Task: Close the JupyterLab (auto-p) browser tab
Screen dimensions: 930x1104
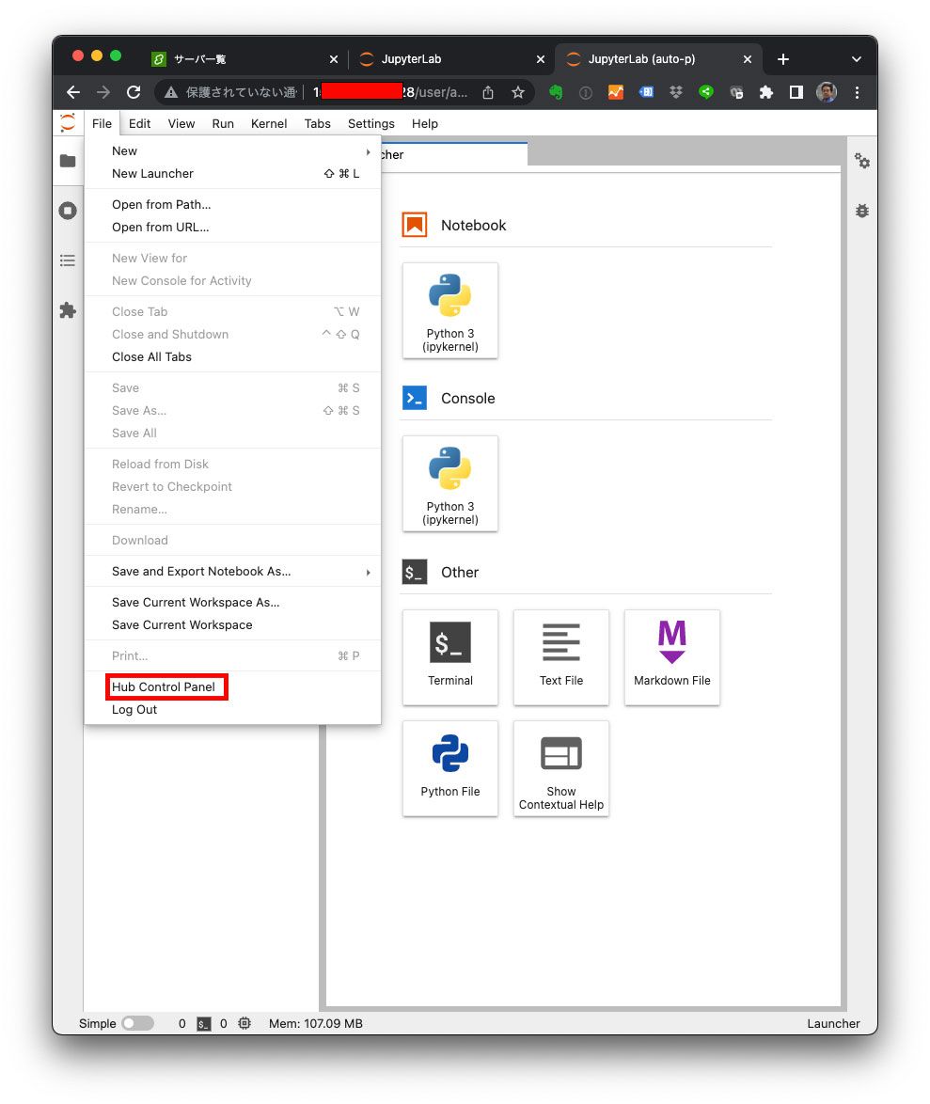Action: pyautogui.click(x=748, y=59)
